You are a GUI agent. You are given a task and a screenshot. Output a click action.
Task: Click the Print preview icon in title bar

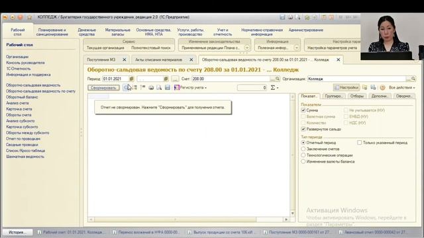click(297, 17)
